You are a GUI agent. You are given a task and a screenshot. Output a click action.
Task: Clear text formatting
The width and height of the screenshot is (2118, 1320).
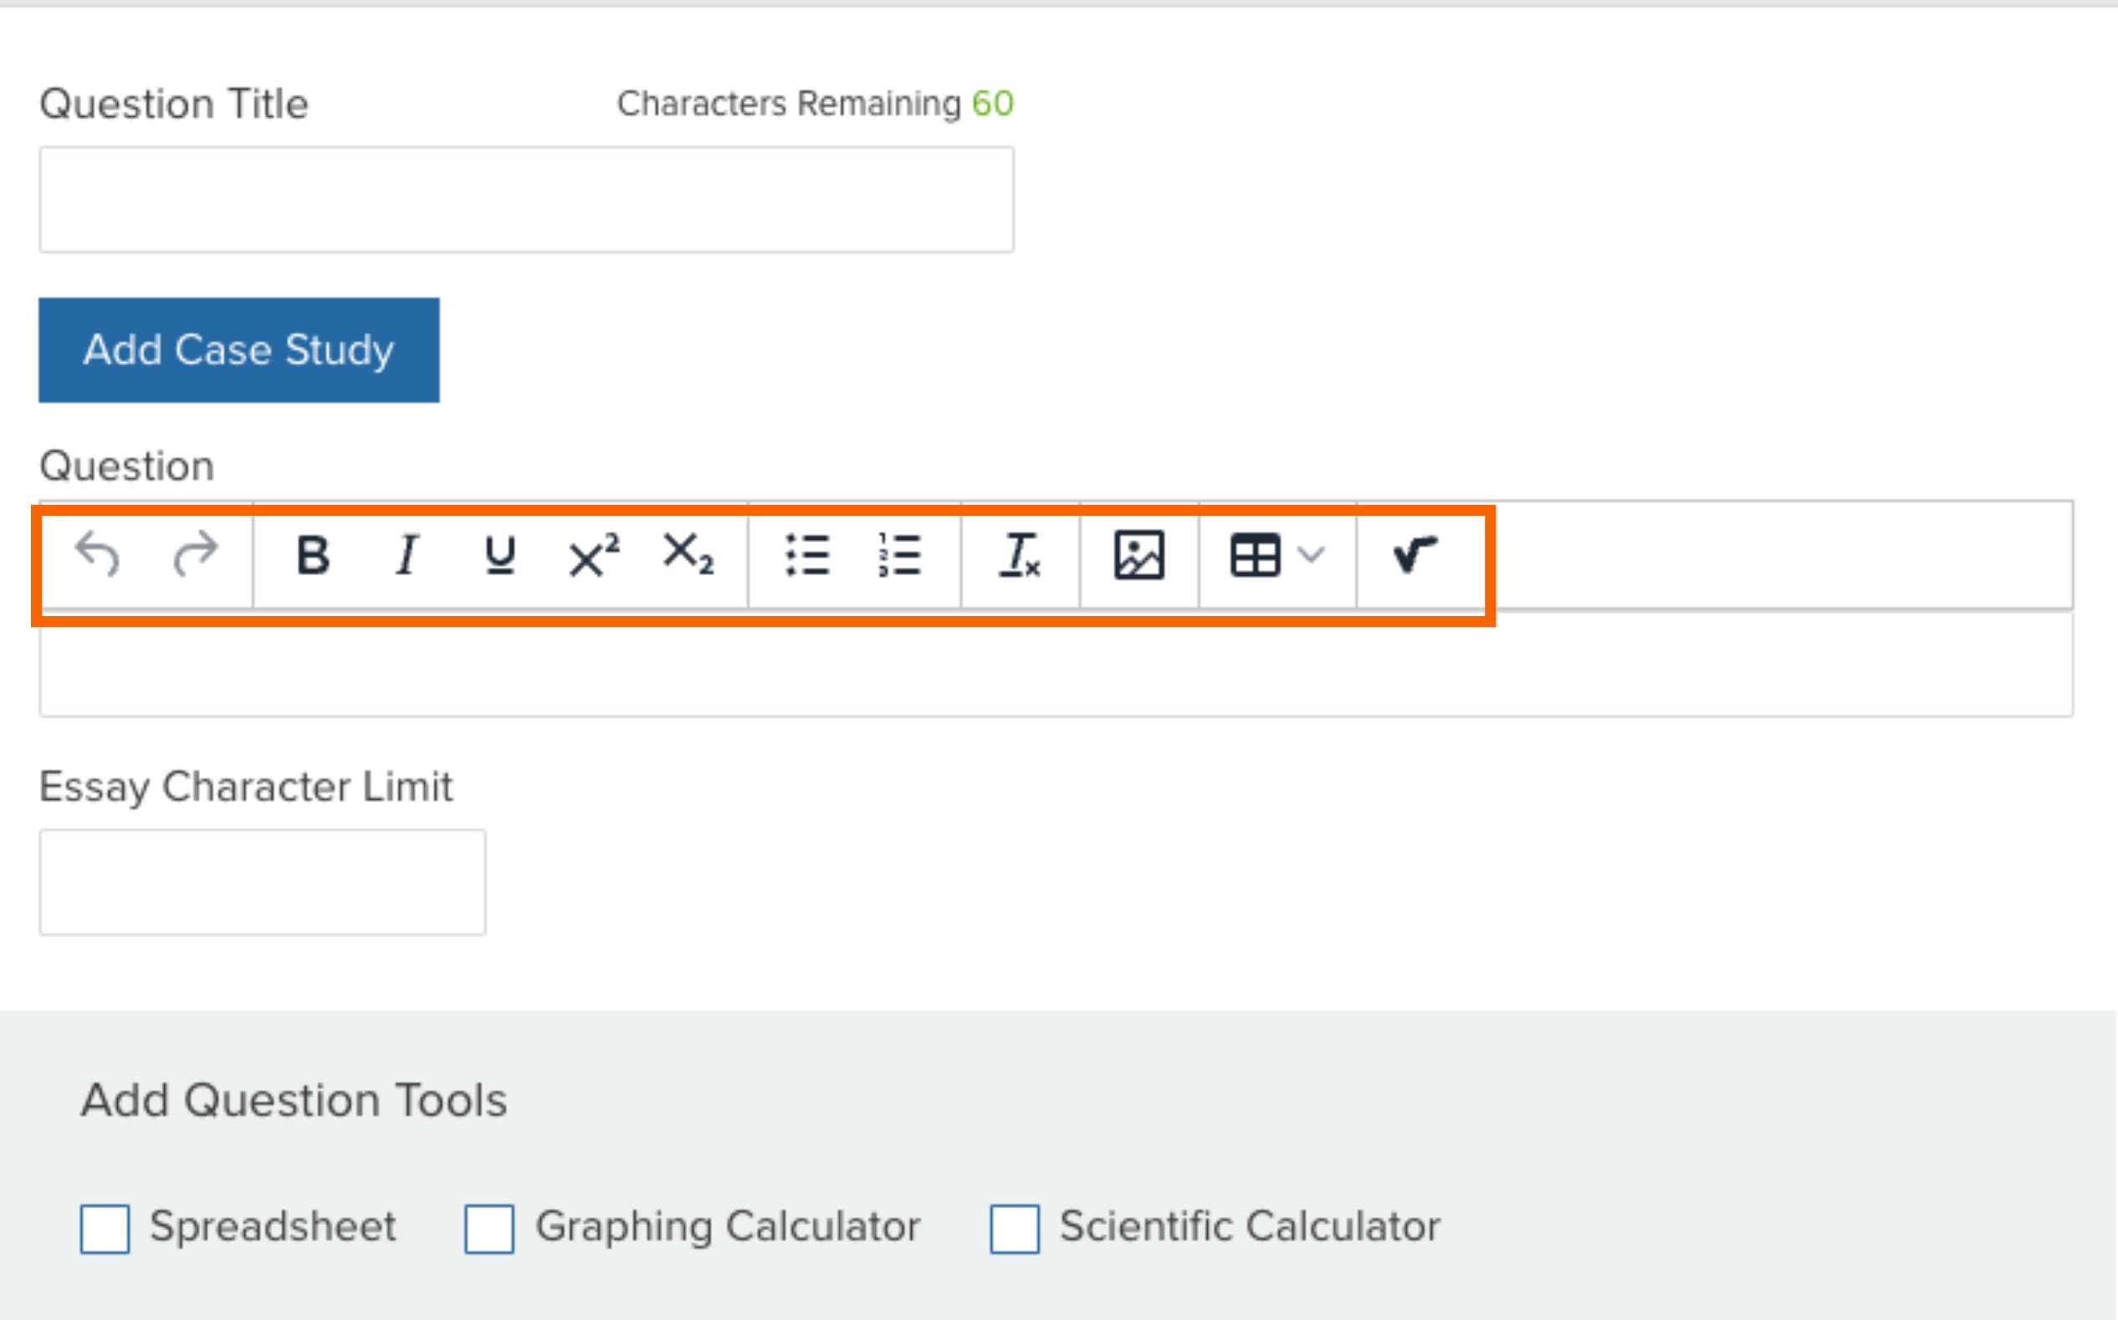click(x=1021, y=555)
